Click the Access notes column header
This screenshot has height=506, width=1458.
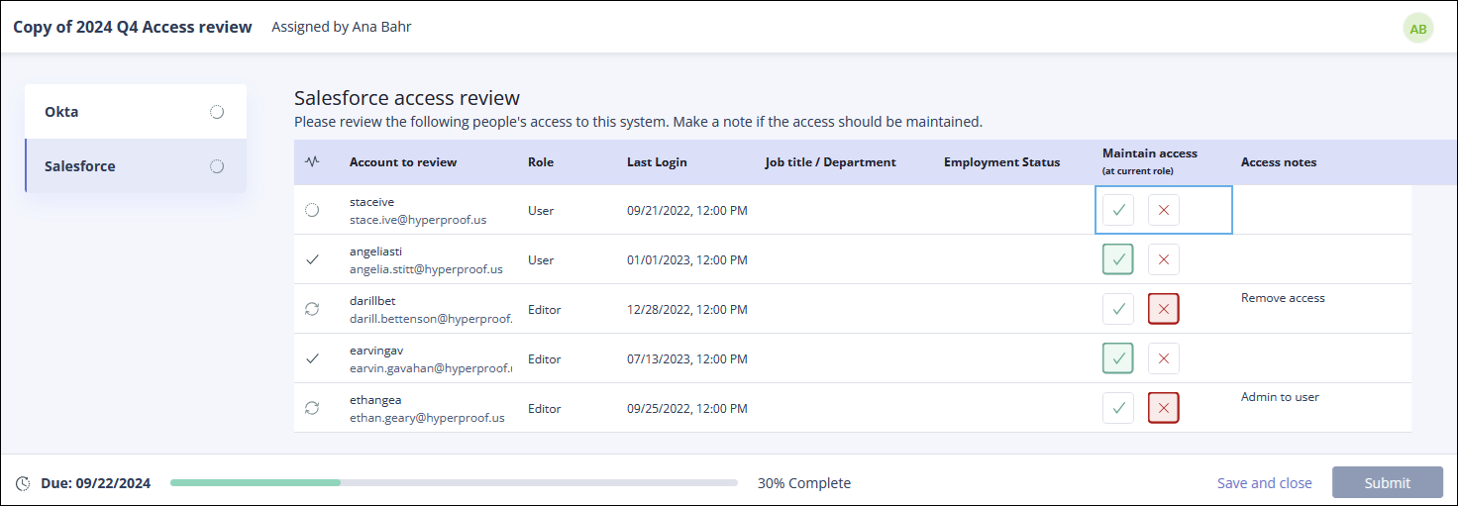point(1279,162)
